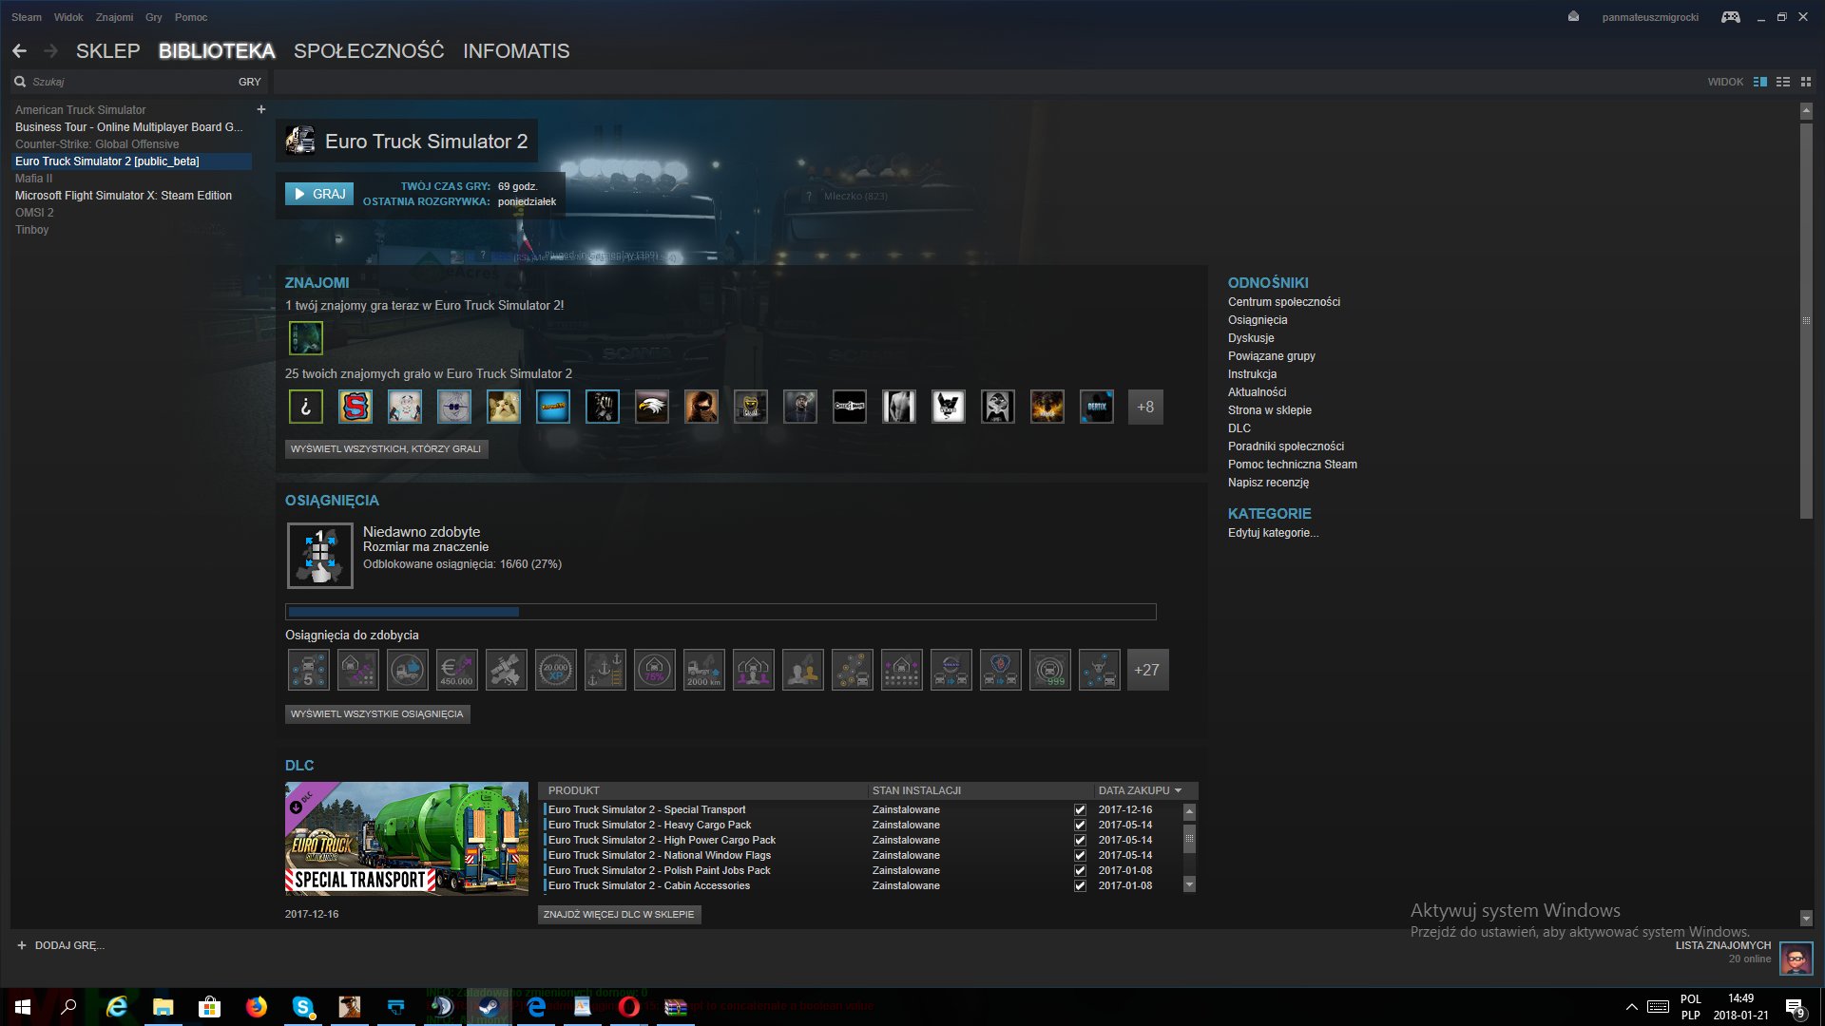Open the GRY filter dropdown
Image resolution: width=1825 pixels, height=1026 pixels.
point(249,82)
